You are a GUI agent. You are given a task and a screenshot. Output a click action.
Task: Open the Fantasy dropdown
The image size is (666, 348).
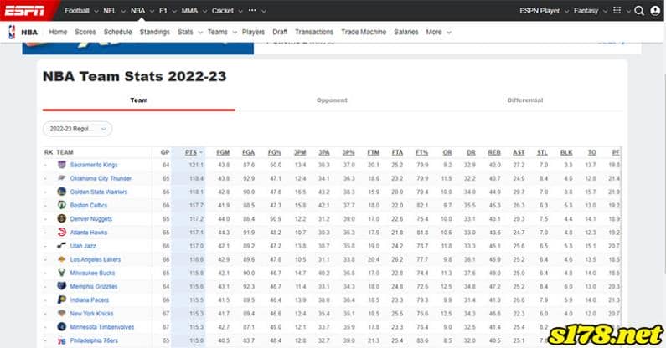point(591,11)
